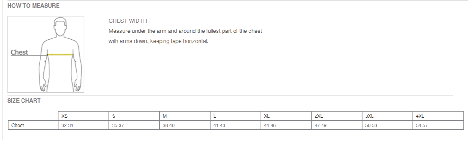Viewport: 473px width, 153px height.
Task: Select the 3XL size column header
Action: point(387,116)
